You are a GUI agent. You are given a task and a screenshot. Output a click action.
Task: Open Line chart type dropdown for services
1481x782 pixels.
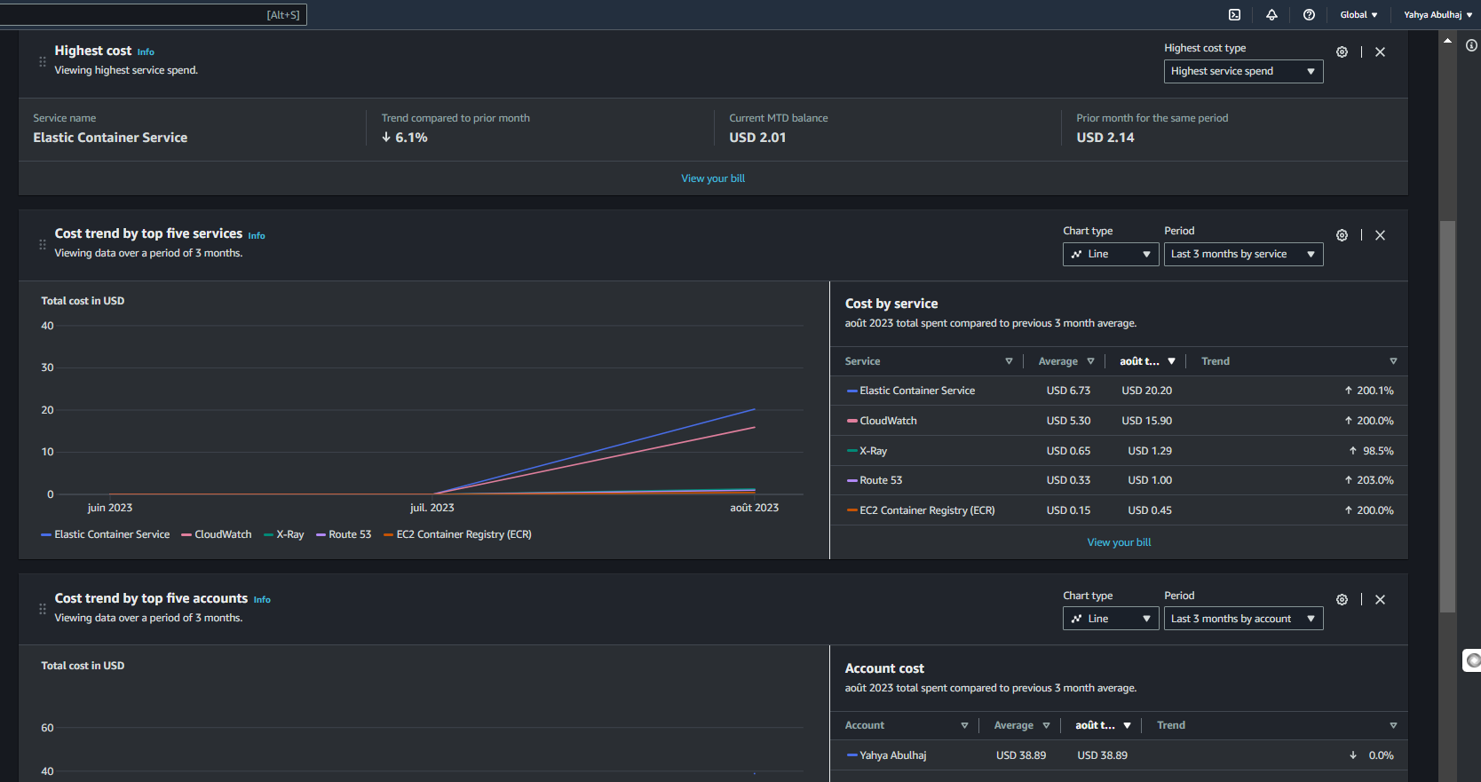click(1111, 254)
